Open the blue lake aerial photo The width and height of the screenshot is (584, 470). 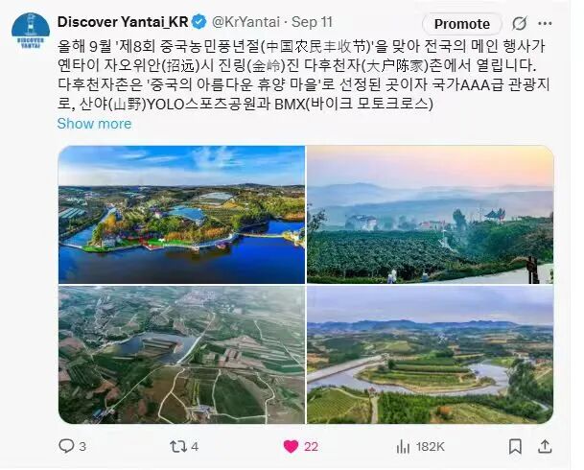pyautogui.click(x=181, y=215)
